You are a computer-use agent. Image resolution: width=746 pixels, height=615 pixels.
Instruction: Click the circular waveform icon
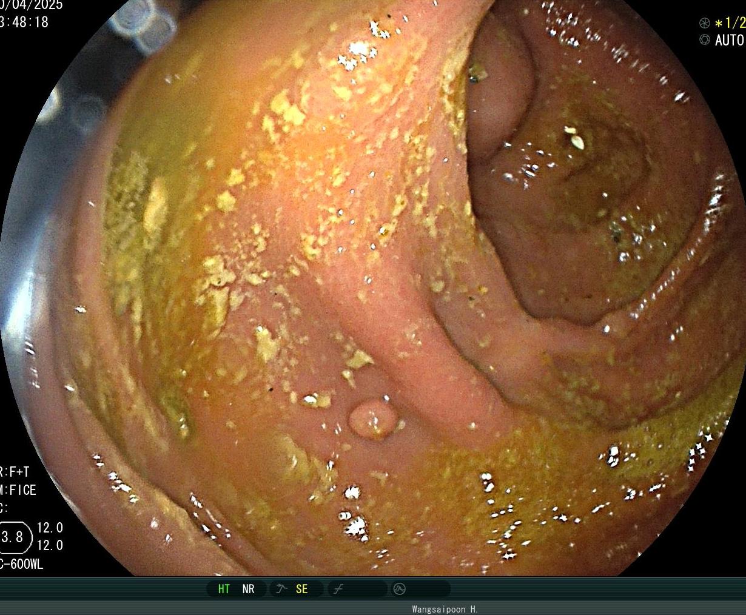pyautogui.click(x=399, y=589)
